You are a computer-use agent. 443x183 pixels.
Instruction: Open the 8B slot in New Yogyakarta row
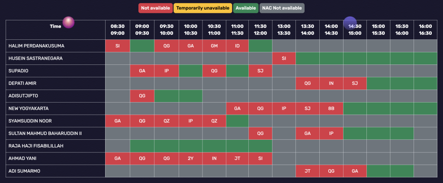[x=331, y=109]
